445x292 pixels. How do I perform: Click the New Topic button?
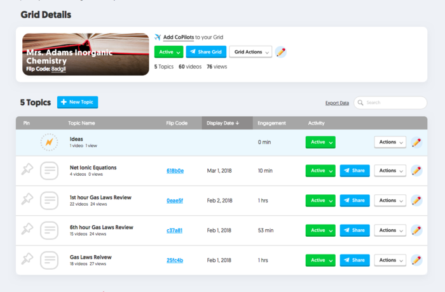pyautogui.click(x=78, y=102)
